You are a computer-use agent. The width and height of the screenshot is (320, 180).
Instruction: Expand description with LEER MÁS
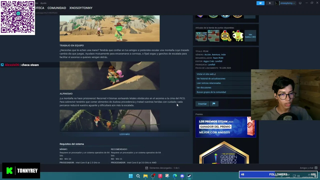coord(124,134)
